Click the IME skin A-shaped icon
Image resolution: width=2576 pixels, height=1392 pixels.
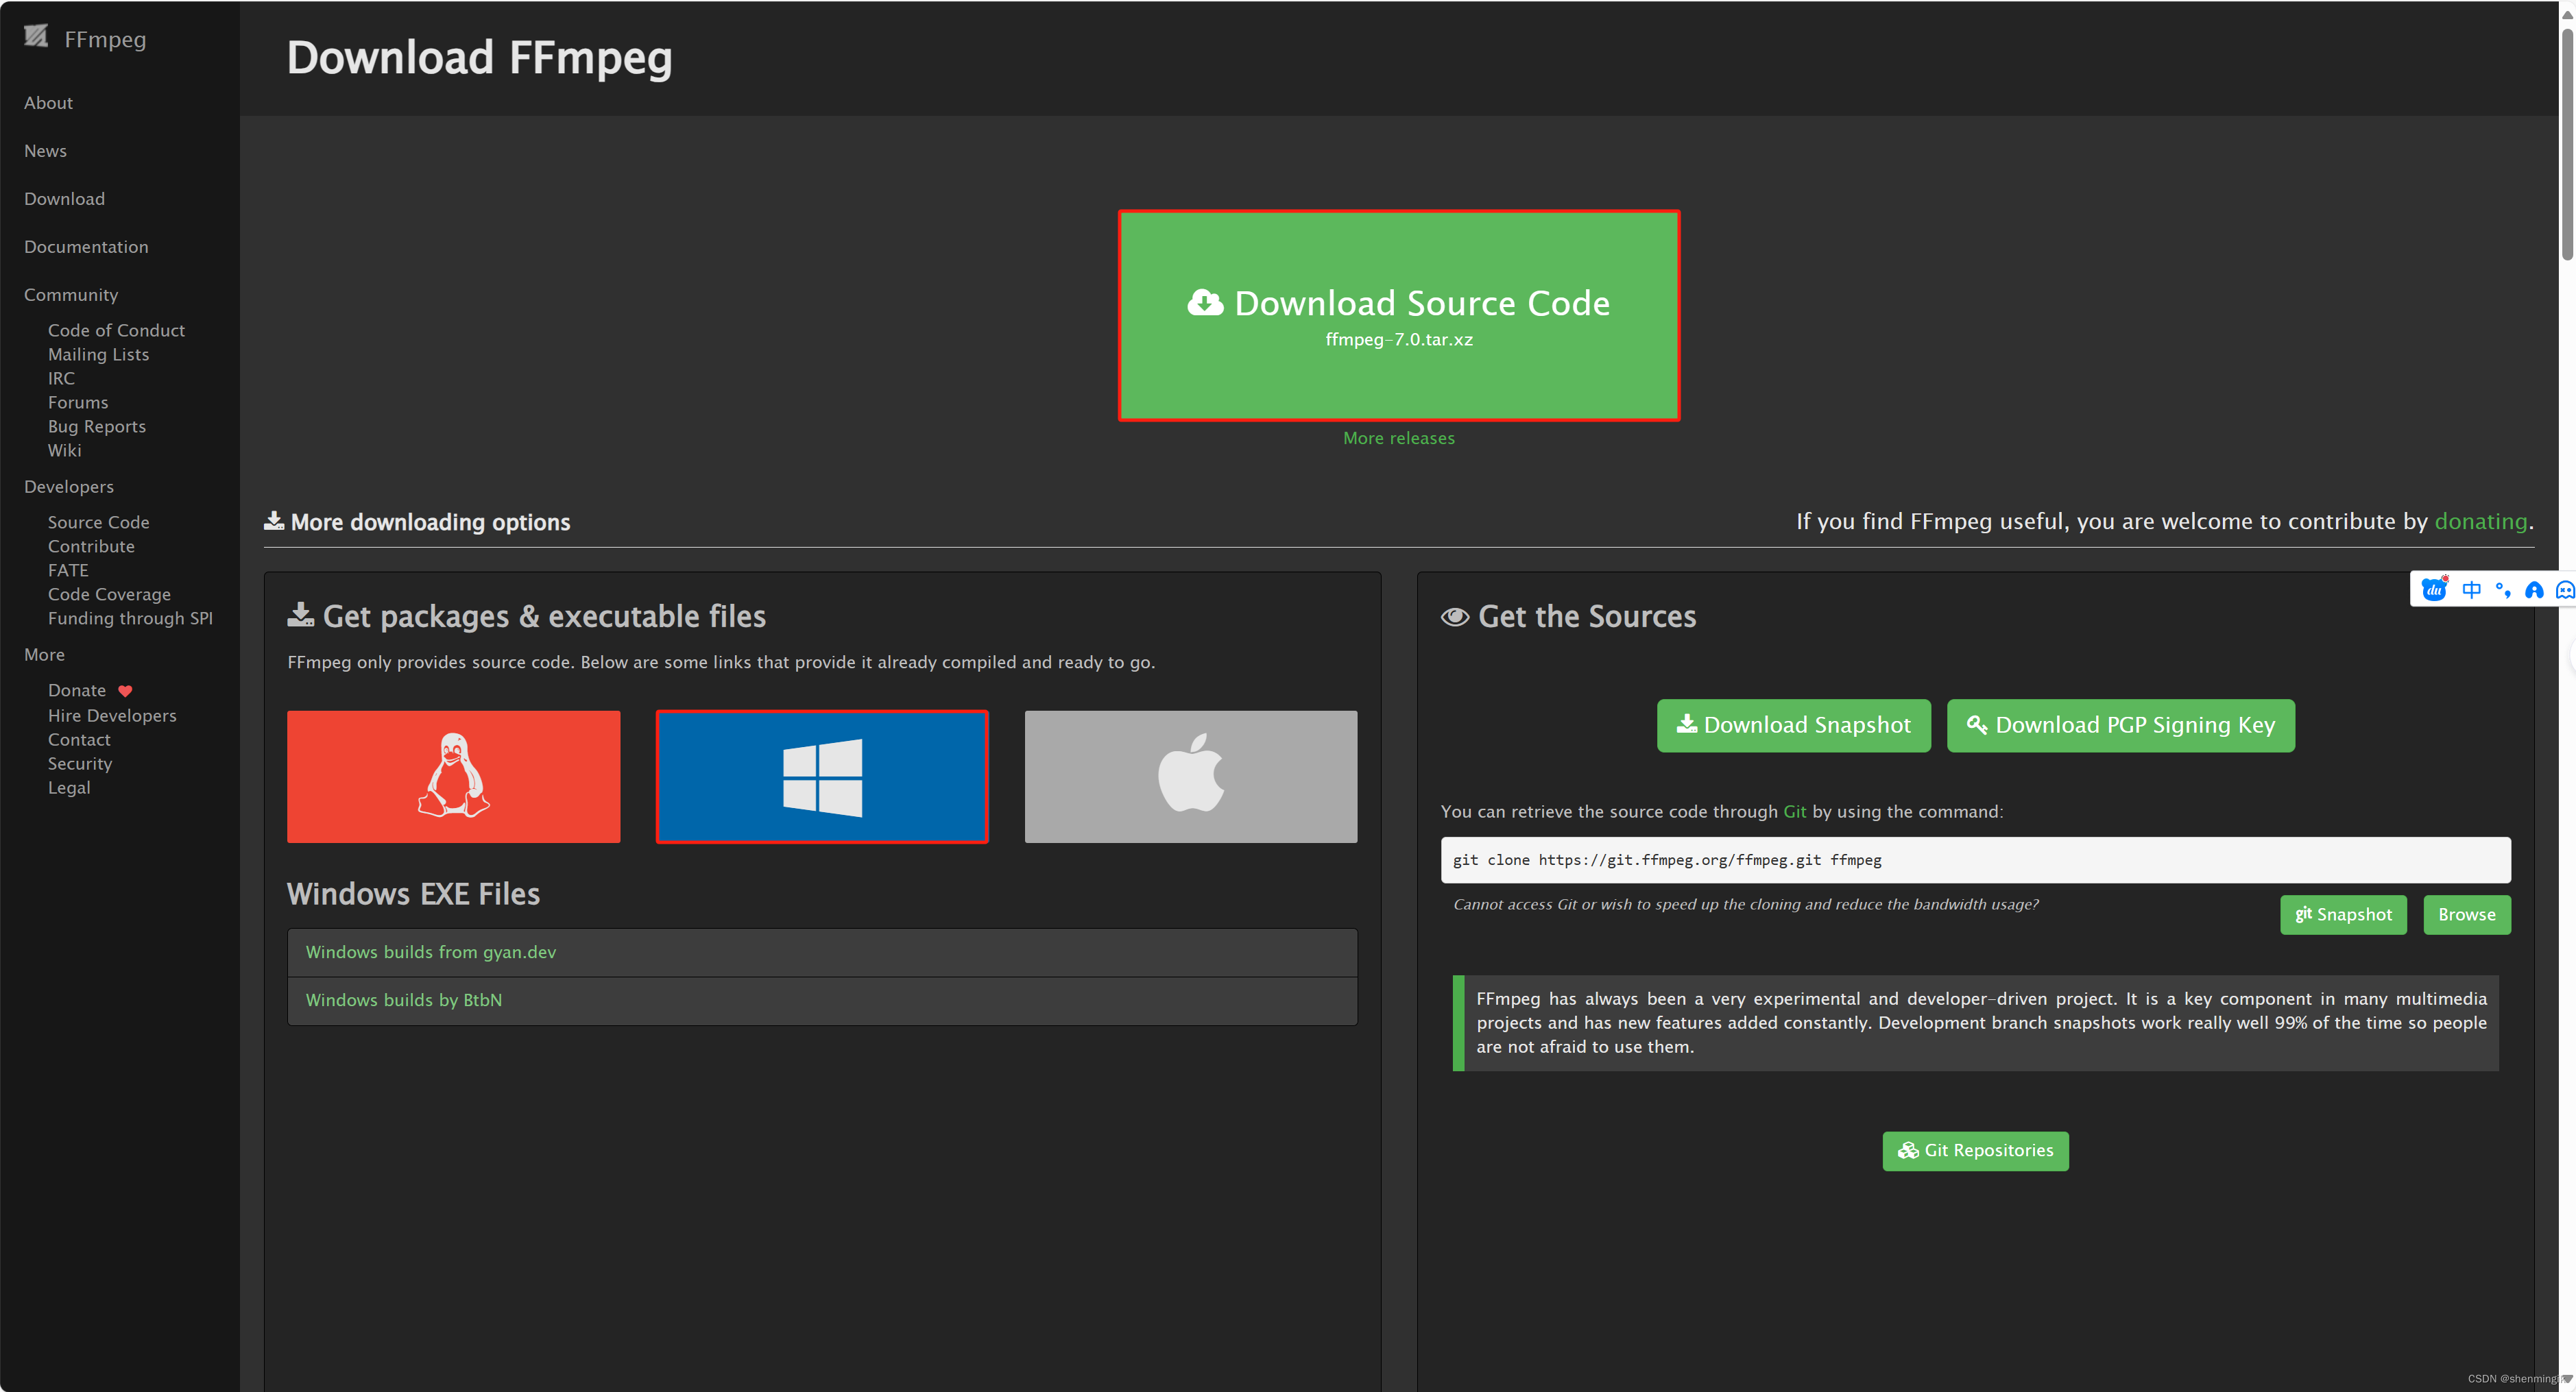(2534, 589)
